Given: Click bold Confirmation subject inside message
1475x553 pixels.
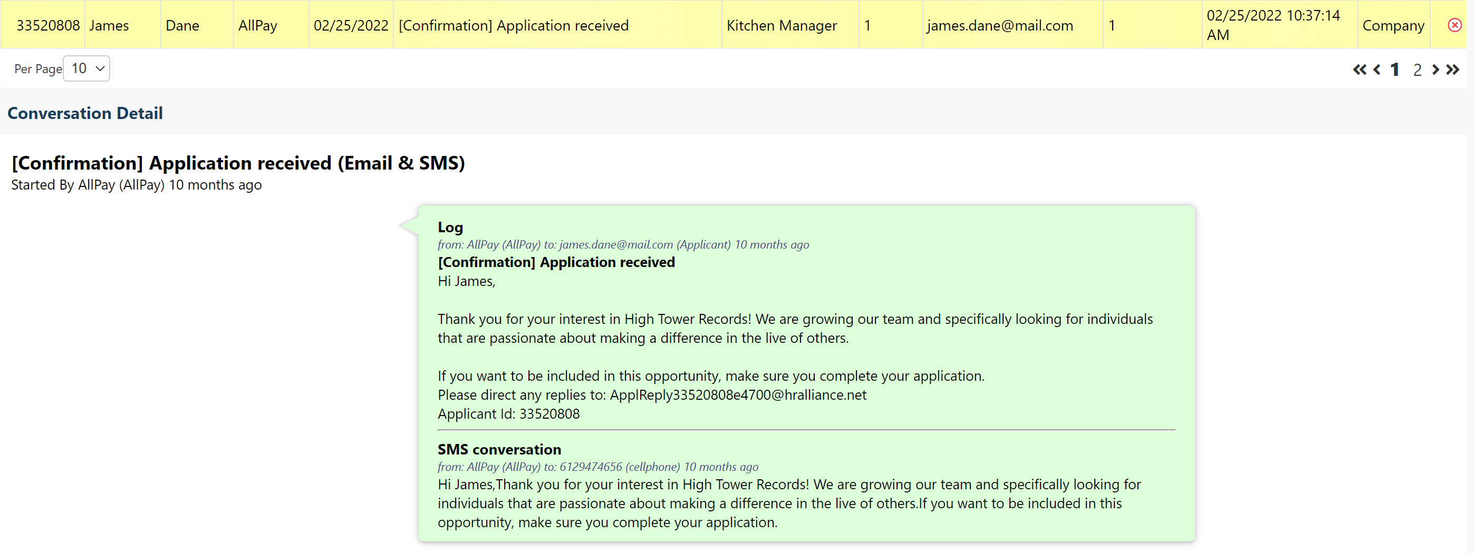Looking at the screenshot, I should click(x=556, y=262).
